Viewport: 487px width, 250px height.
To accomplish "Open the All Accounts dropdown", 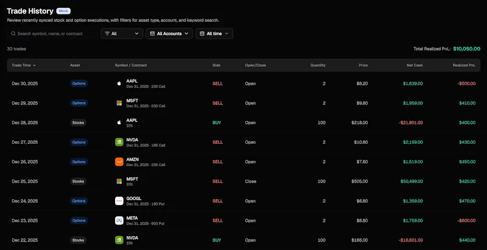I will coord(169,33).
